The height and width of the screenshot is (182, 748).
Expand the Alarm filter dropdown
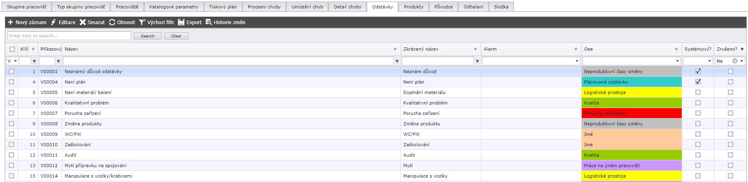(577, 61)
